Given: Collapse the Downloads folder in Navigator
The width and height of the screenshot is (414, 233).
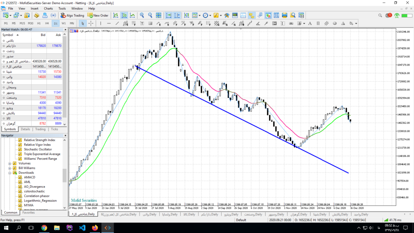Looking at the screenshot, I should pyautogui.click(x=10, y=173).
